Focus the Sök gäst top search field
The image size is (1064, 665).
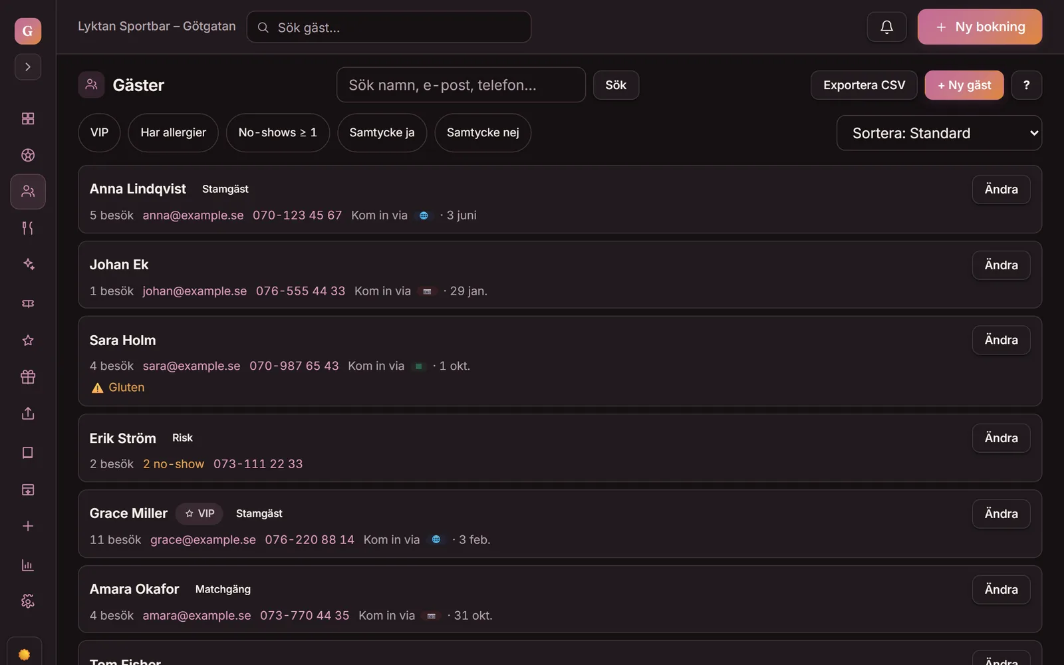[x=389, y=27]
